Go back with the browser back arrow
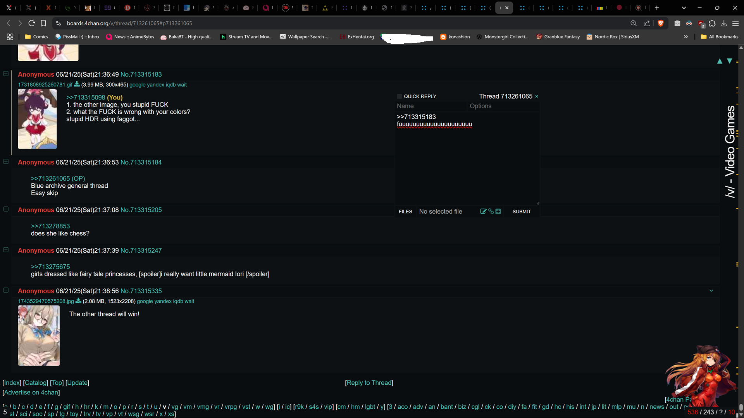The height and width of the screenshot is (418, 744). coord(9,23)
